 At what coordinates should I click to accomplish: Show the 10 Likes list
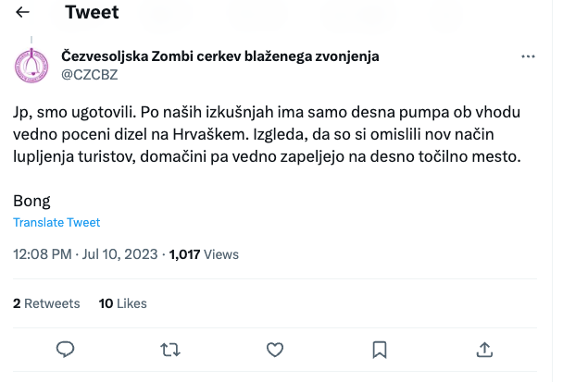(122, 303)
